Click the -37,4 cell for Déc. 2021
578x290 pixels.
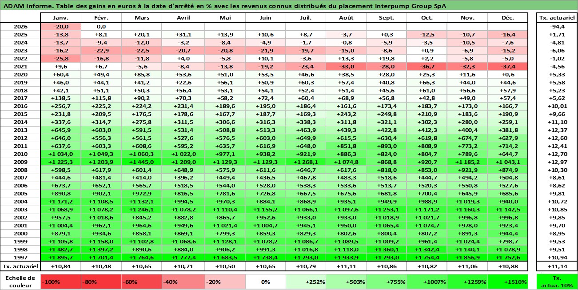[x=508, y=66]
